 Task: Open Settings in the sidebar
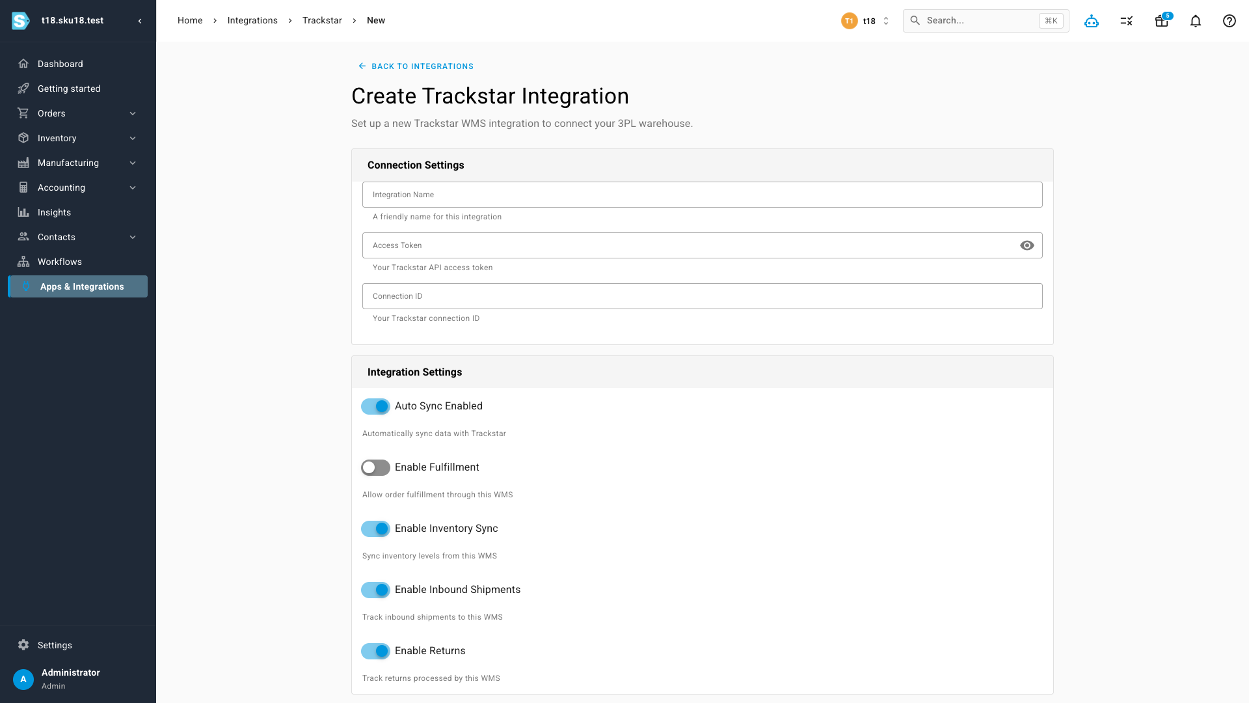(78, 645)
